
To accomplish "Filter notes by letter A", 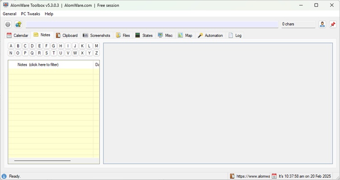I will coord(11,46).
